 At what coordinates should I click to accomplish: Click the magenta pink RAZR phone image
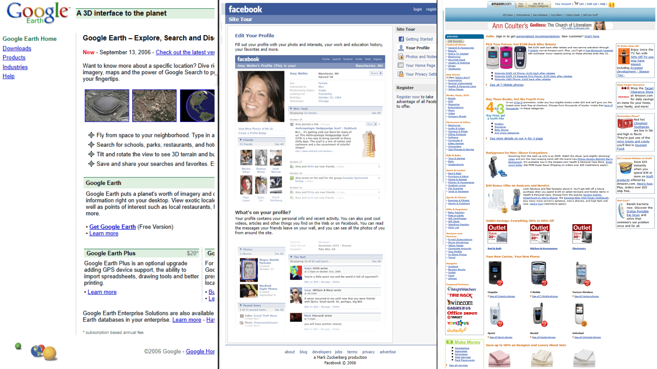(506, 57)
